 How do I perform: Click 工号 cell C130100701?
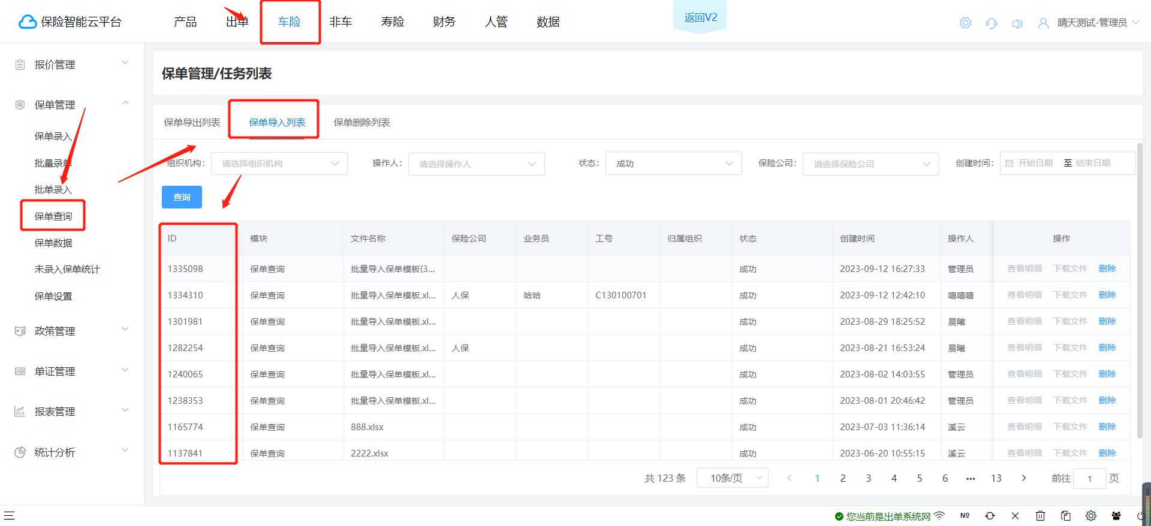pyautogui.click(x=621, y=295)
